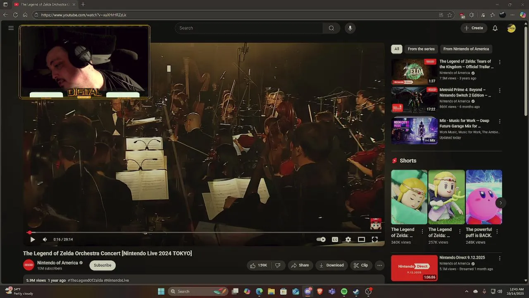The image size is (529, 298).
Task: Open a new browser tab
Action: point(83,4)
